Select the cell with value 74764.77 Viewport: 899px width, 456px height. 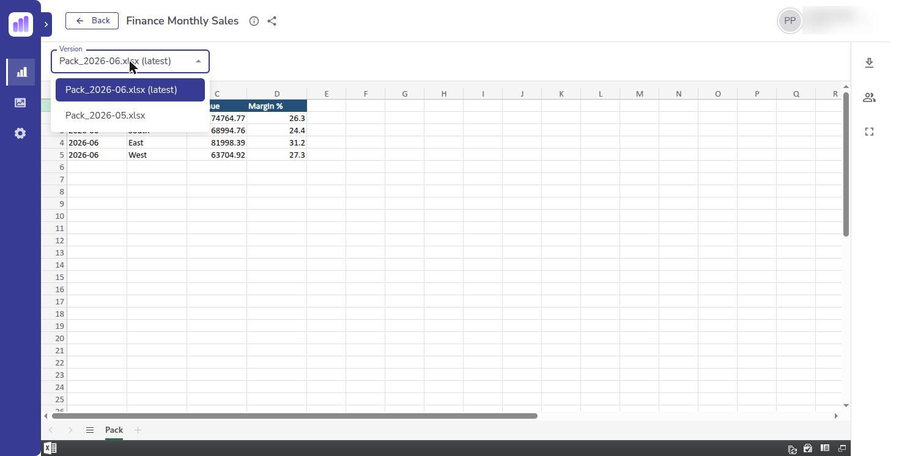[228, 119]
